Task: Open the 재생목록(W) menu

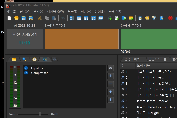Action: click(55, 12)
